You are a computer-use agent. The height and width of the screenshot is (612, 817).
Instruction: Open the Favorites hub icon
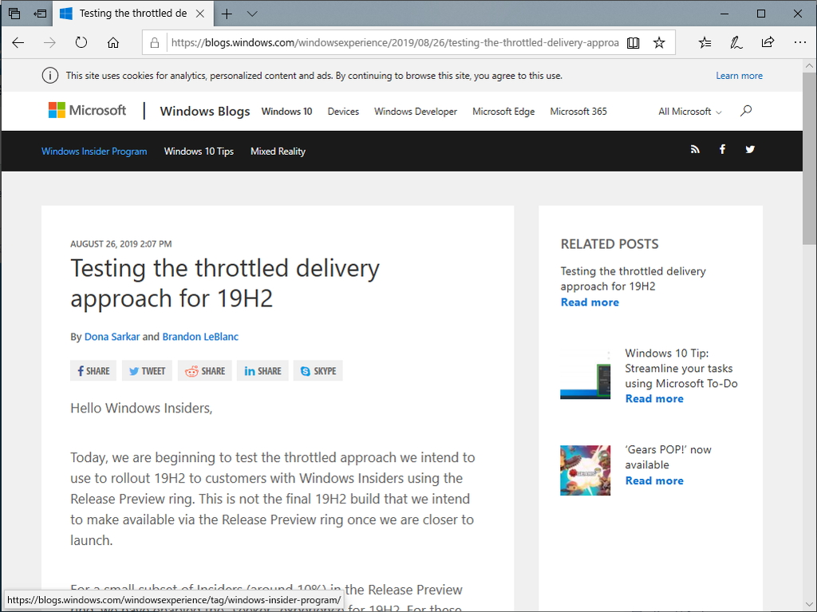(x=705, y=43)
